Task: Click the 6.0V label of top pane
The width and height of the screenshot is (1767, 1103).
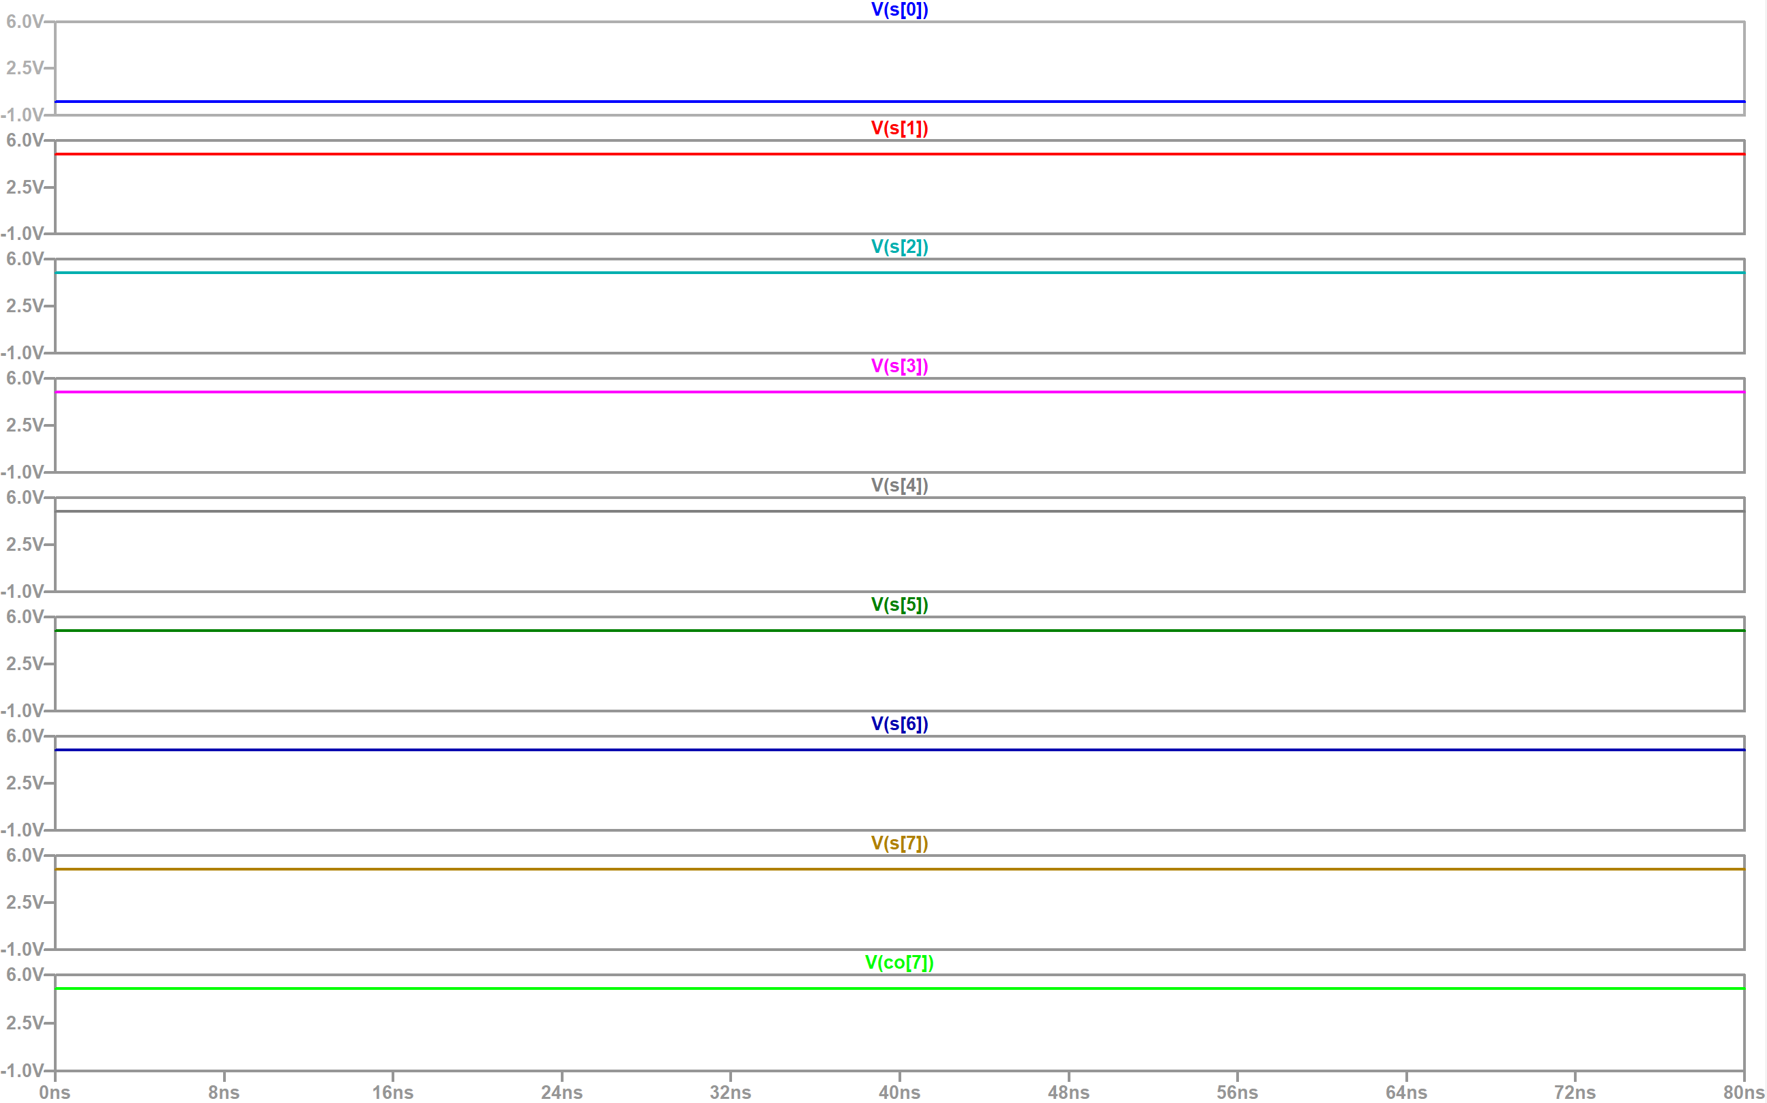Action: pyautogui.click(x=25, y=22)
